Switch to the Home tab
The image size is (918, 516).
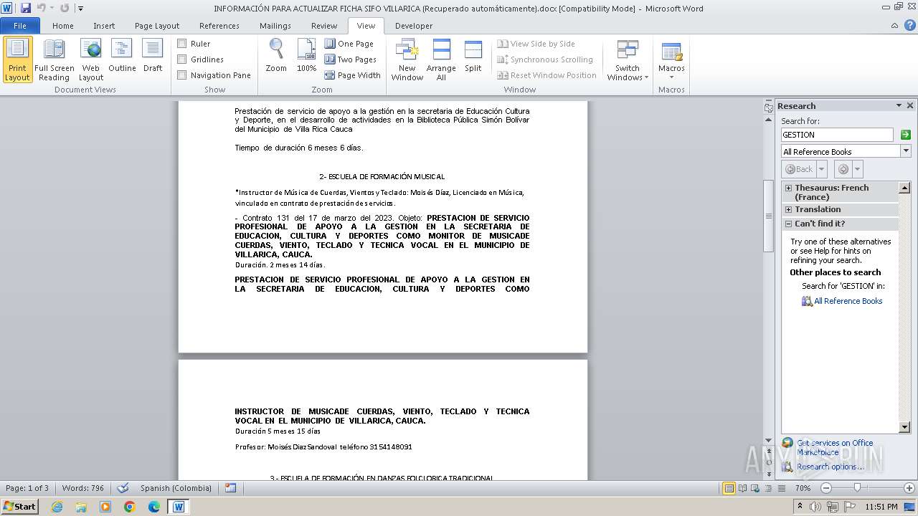click(63, 26)
